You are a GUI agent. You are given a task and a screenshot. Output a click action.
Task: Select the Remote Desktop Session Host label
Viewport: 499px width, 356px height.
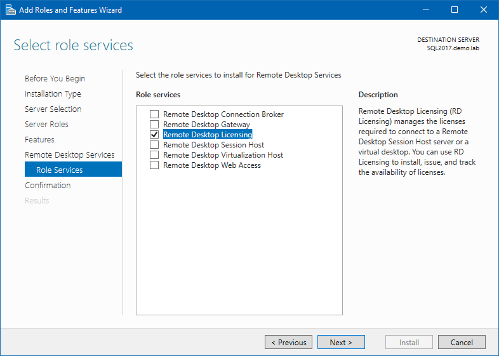213,145
